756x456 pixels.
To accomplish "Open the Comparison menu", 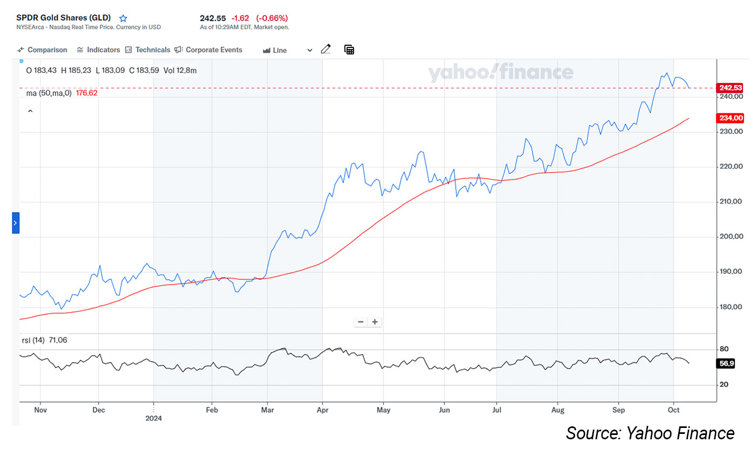I will (x=47, y=50).
